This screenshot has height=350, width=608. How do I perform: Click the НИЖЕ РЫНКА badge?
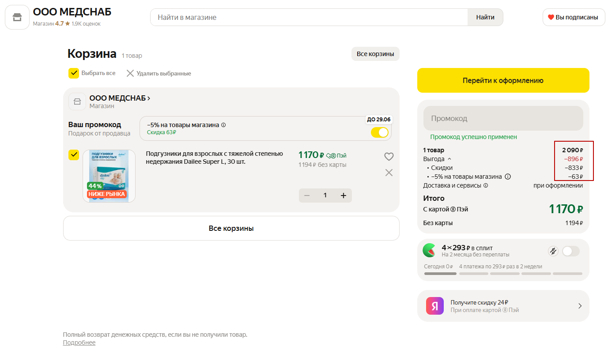106,194
